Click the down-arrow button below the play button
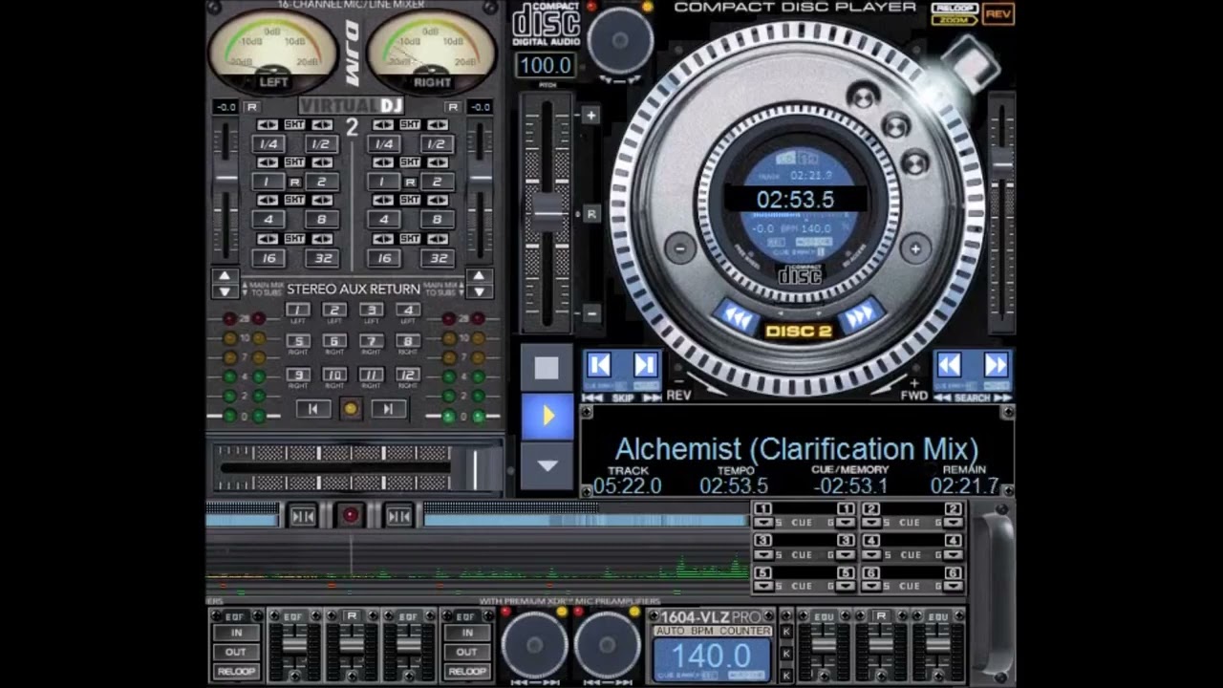Image resolution: width=1223 pixels, height=688 pixels. click(547, 465)
